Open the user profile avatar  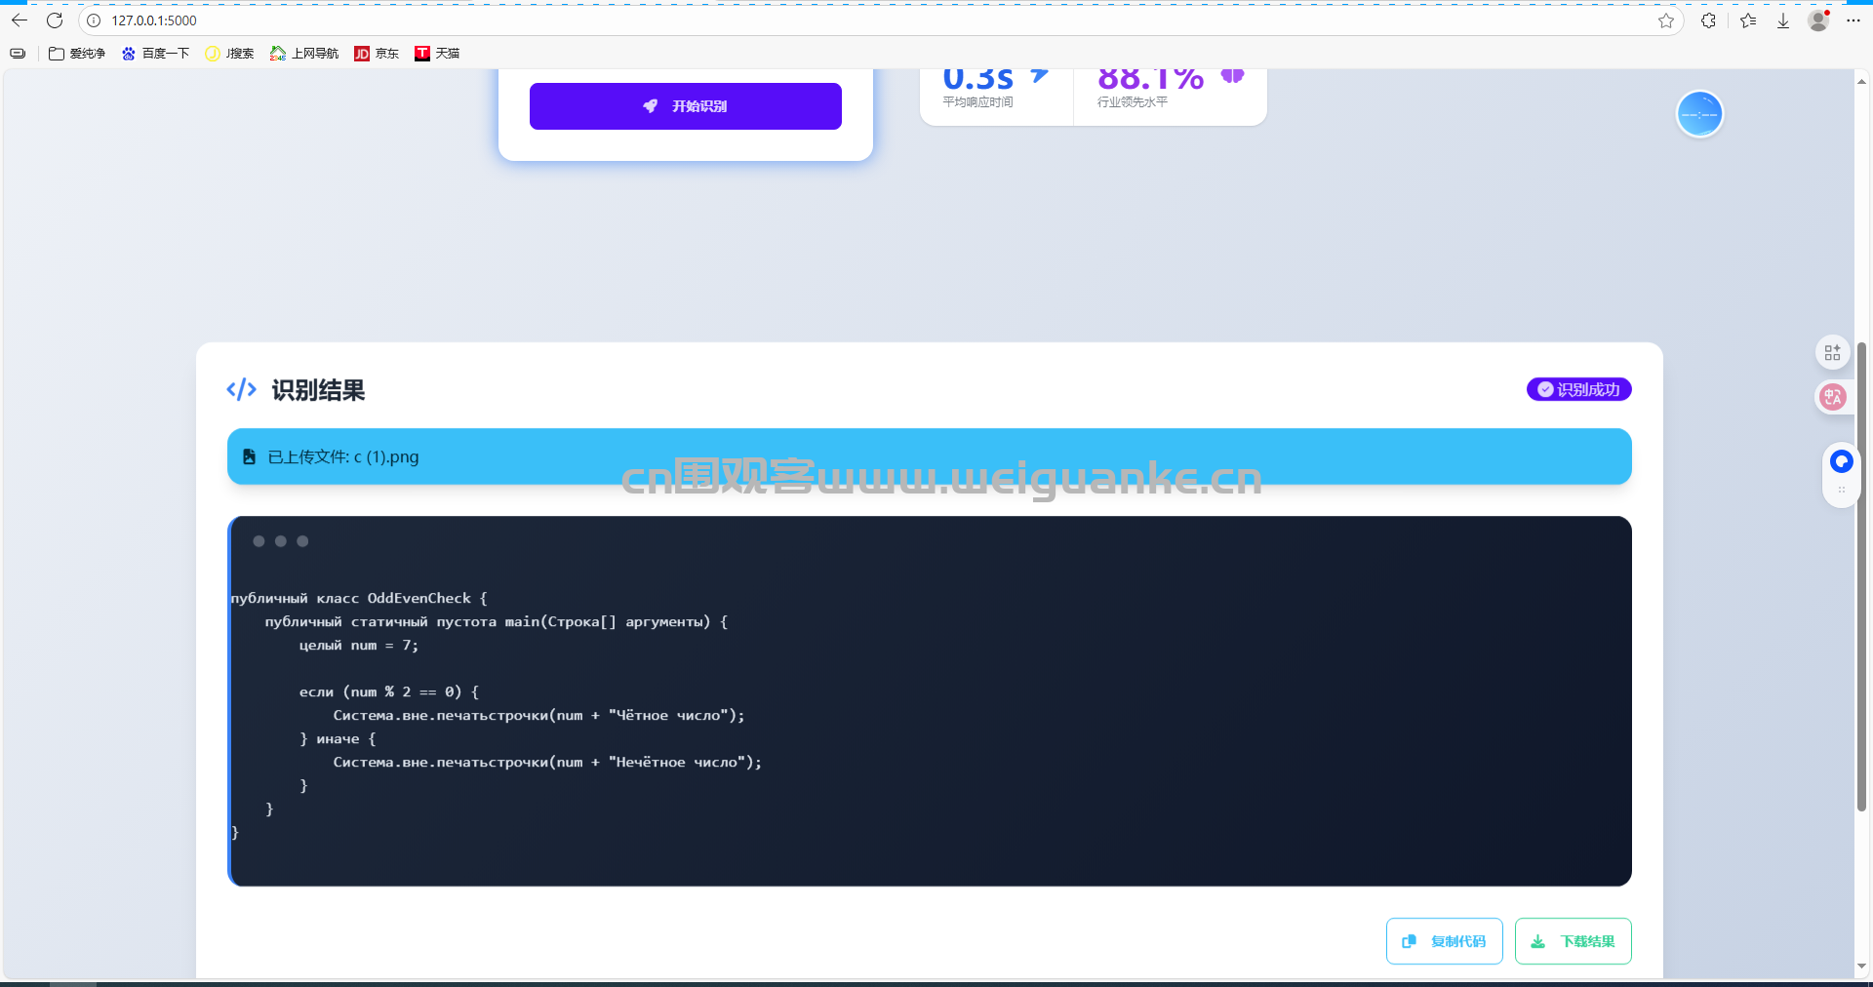pyautogui.click(x=1818, y=20)
